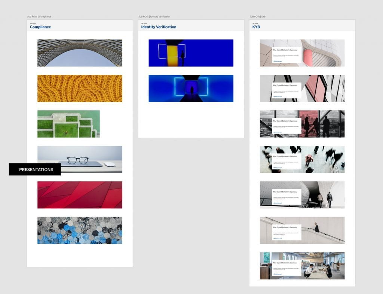Click the KYB heading text

256,27
